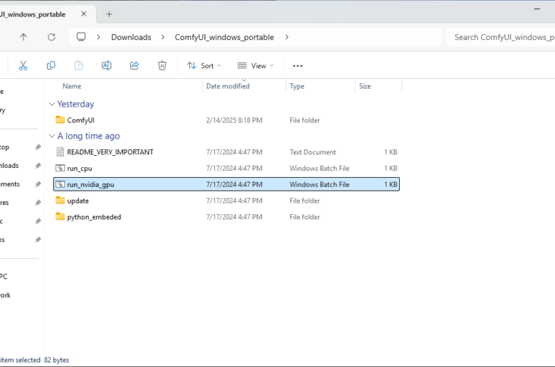This screenshot has width=555, height=367.
Task: Sort by Type column header
Action: pos(297,86)
